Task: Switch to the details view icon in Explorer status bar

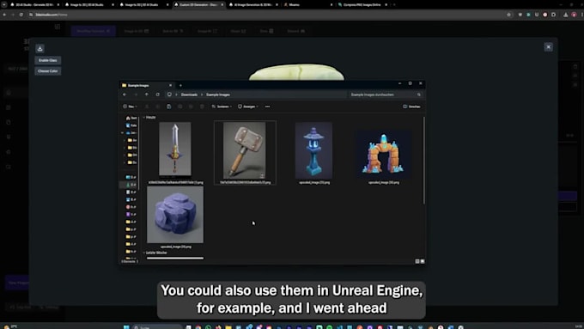Action: tap(417, 261)
